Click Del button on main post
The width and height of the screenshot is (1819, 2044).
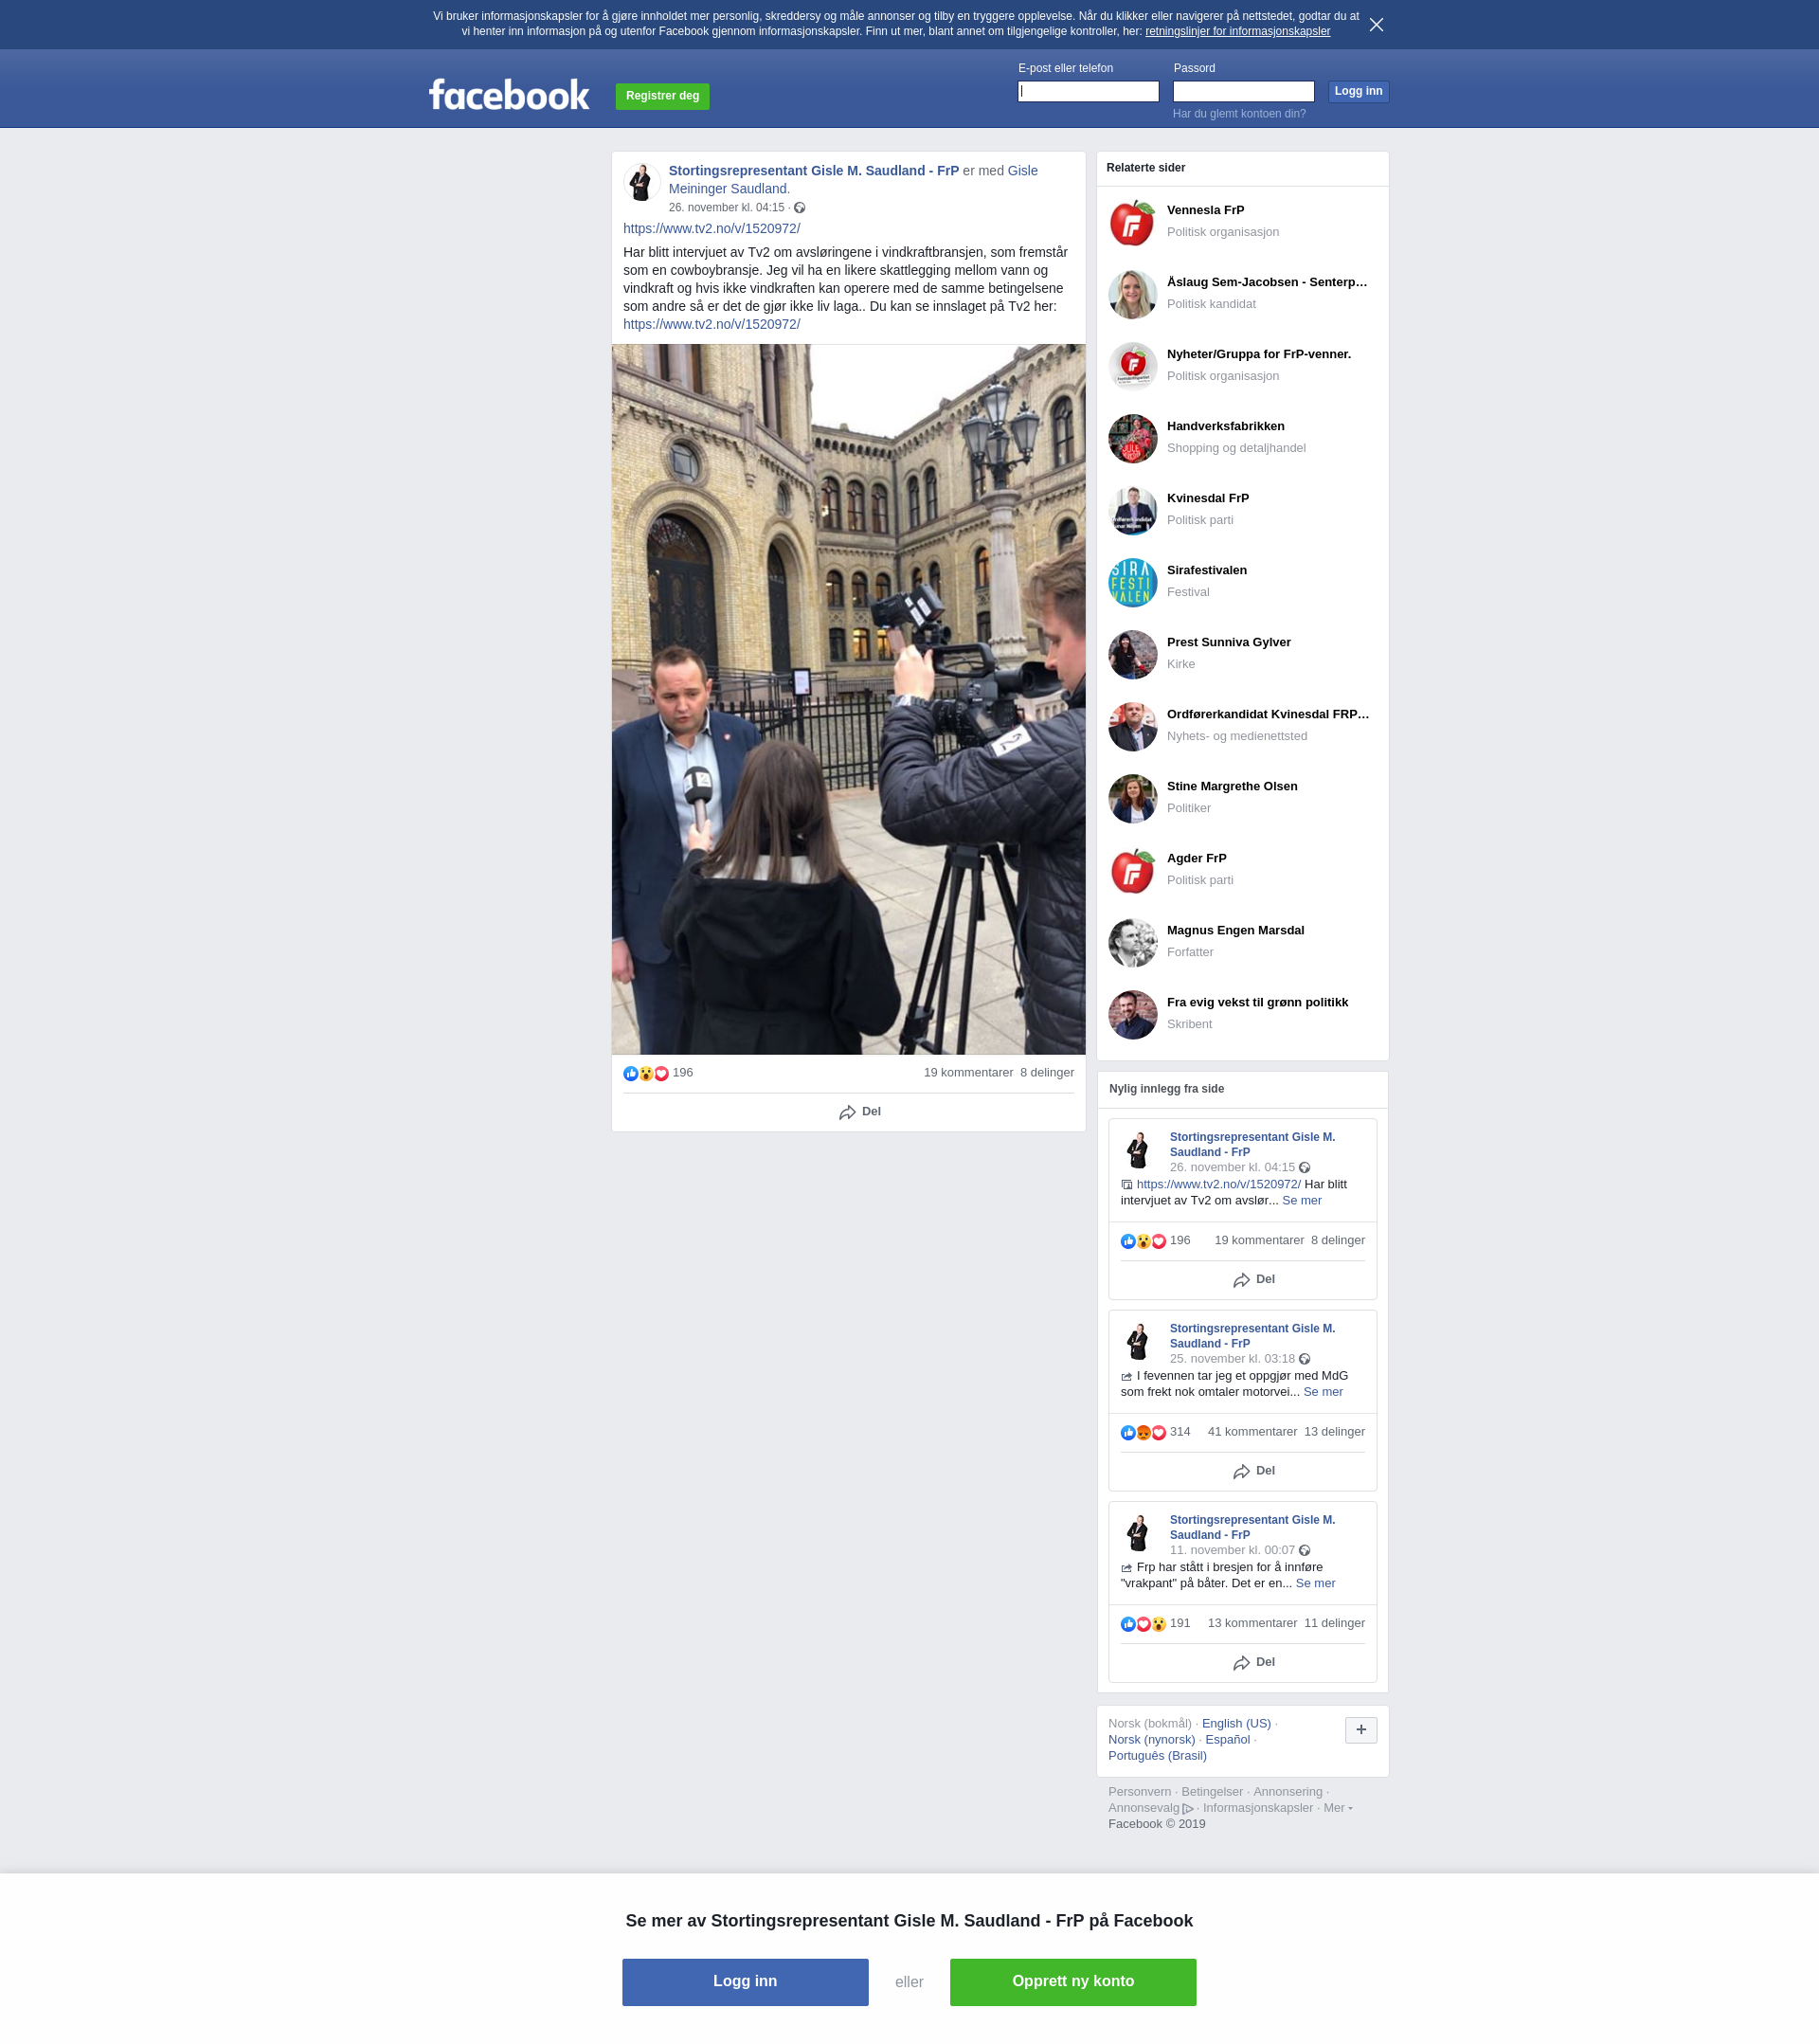point(860,1112)
